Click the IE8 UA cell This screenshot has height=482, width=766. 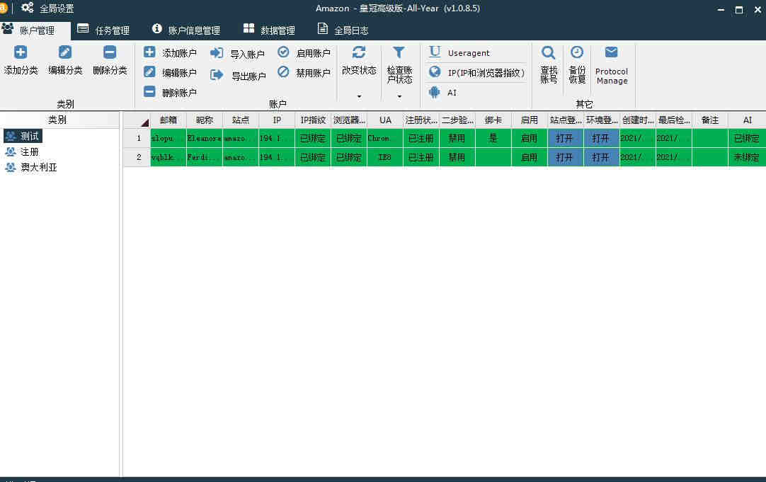(x=385, y=157)
